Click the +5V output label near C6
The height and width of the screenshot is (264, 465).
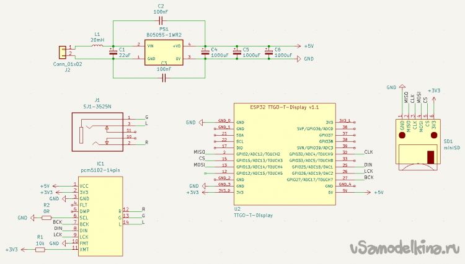[x=308, y=46]
